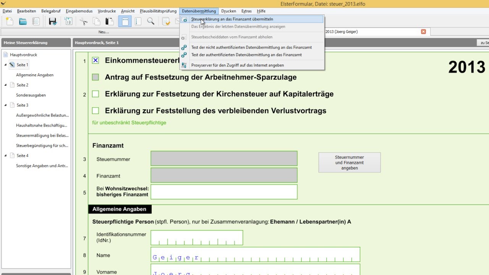Click the Copy toolbar icon
This screenshot has width=489, height=275.
pos(97,21)
